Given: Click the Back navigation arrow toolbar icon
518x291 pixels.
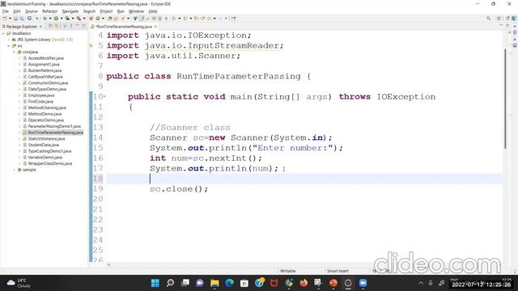Looking at the screenshot, I should pos(209,19).
